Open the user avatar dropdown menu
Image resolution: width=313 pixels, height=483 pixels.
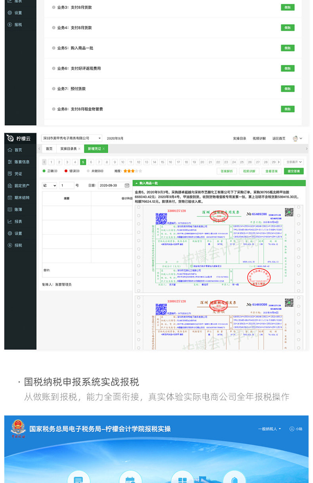click(x=298, y=138)
